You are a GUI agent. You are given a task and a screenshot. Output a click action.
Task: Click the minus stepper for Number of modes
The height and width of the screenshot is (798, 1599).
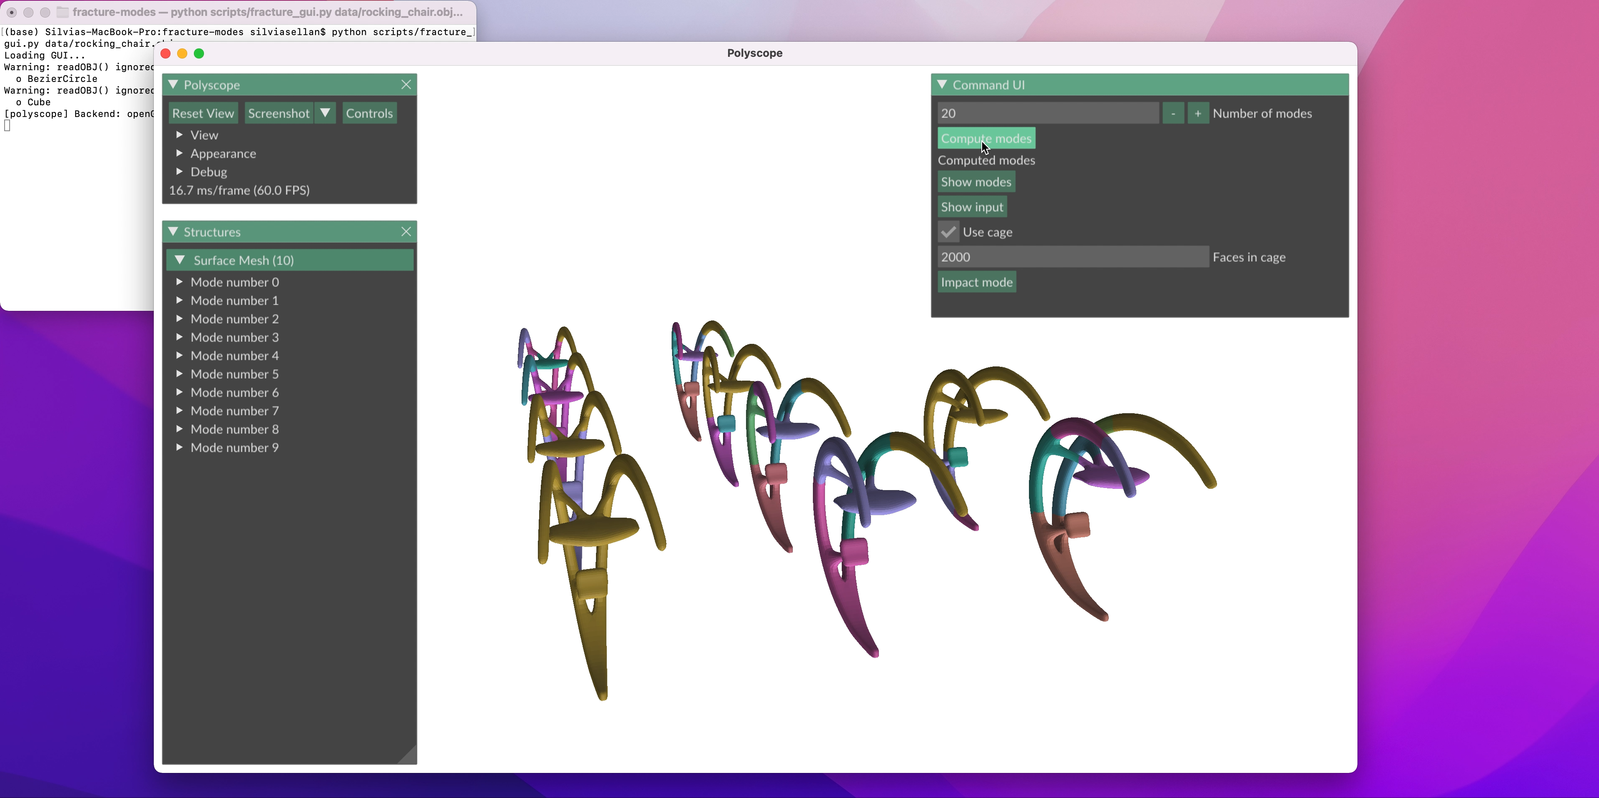(x=1173, y=114)
